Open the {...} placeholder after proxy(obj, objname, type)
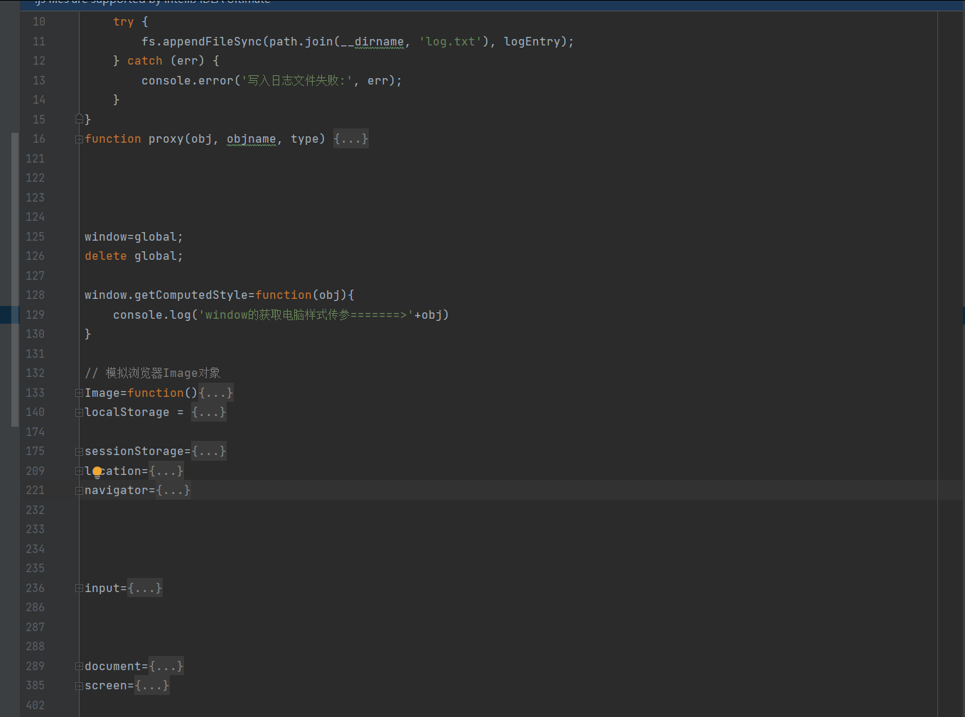 tap(351, 139)
